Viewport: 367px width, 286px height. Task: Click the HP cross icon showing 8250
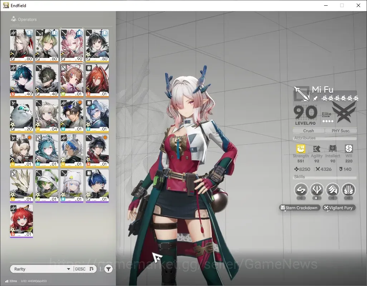click(x=296, y=169)
